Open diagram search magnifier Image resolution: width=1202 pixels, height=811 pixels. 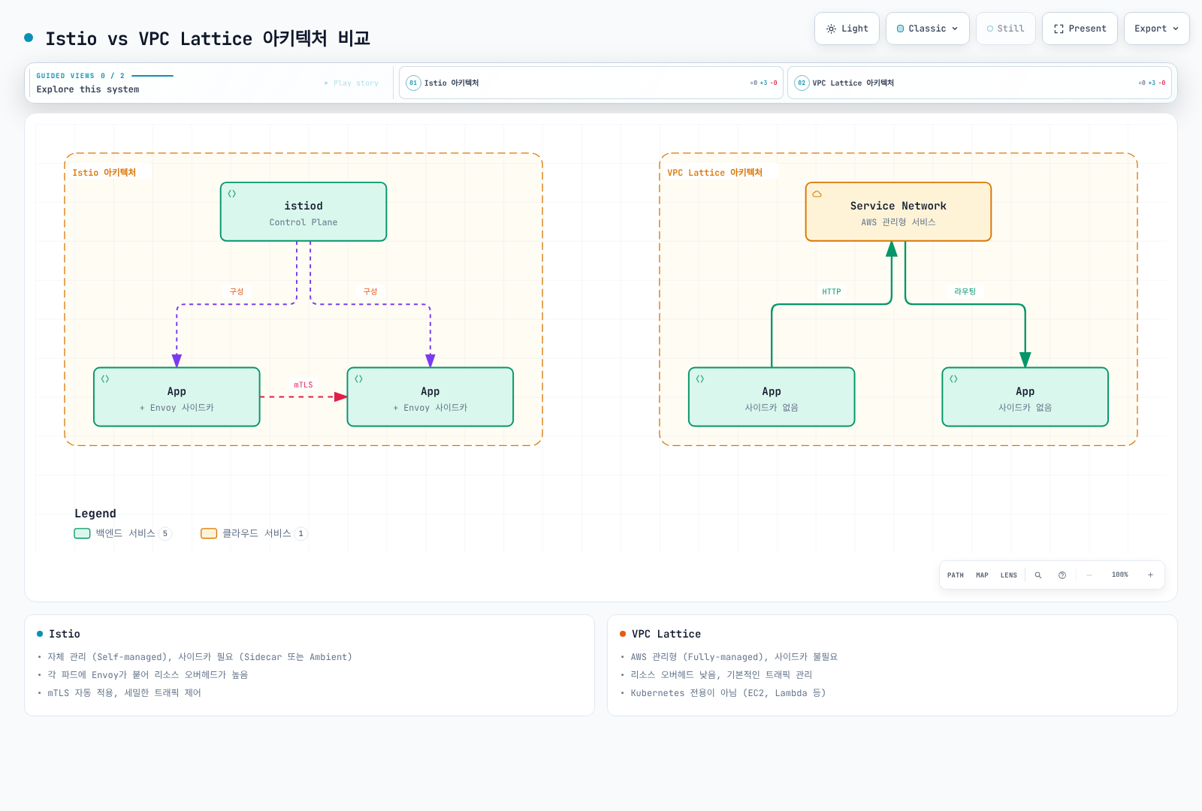point(1038,575)
